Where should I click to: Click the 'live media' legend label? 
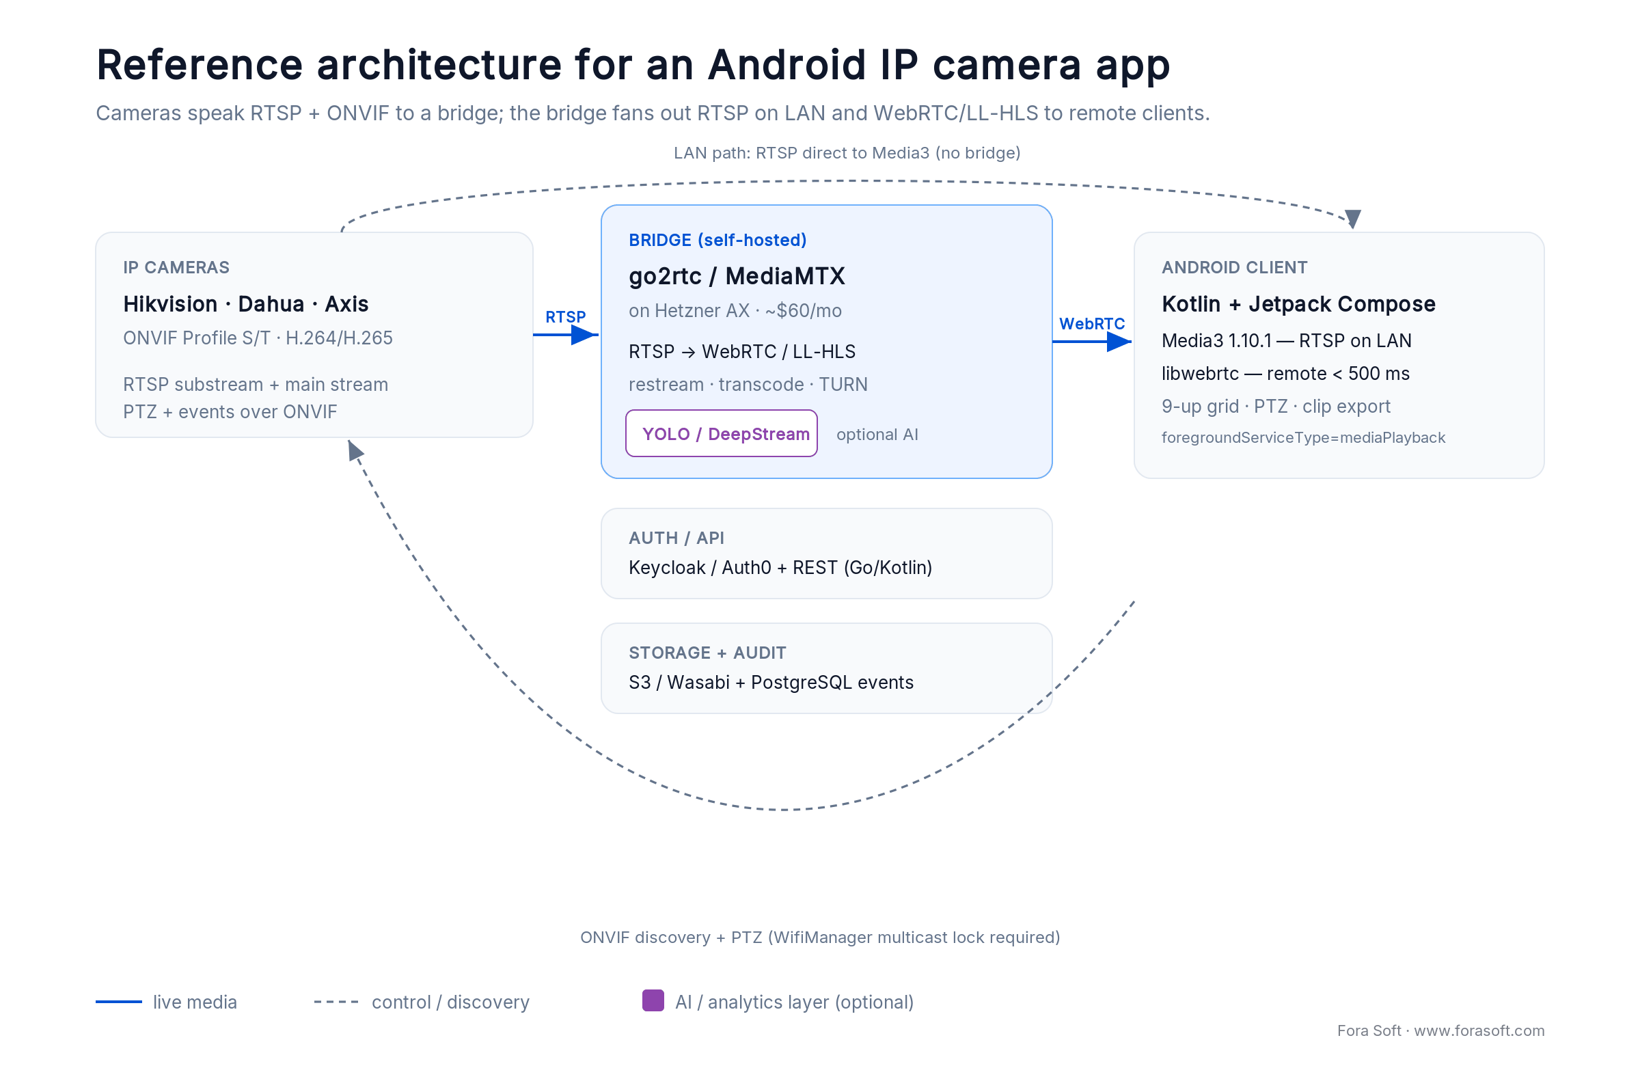[x=195, y=1002]
